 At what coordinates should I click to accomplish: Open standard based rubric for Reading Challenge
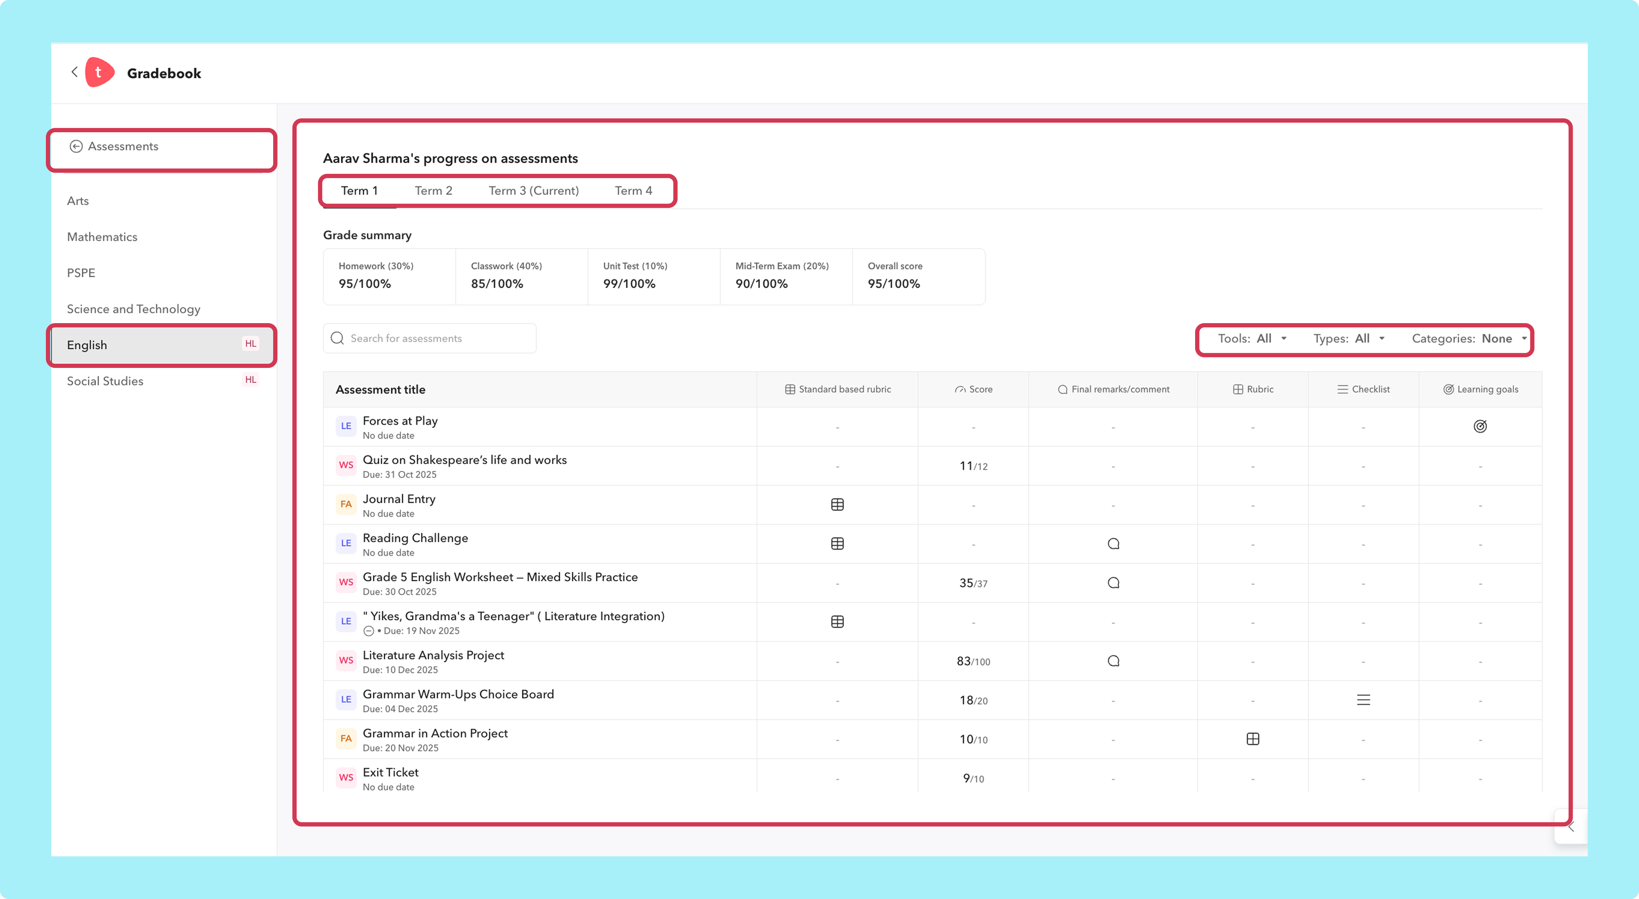click(837, 544)
